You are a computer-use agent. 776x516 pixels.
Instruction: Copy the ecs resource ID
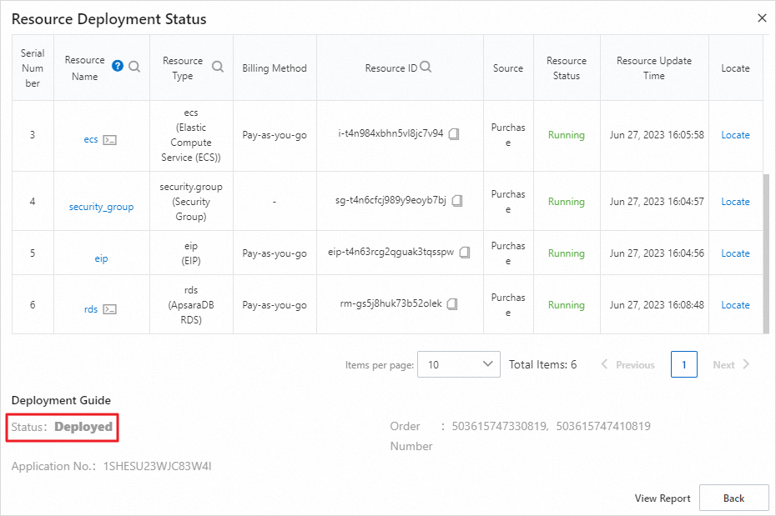(x=454, y=134)
